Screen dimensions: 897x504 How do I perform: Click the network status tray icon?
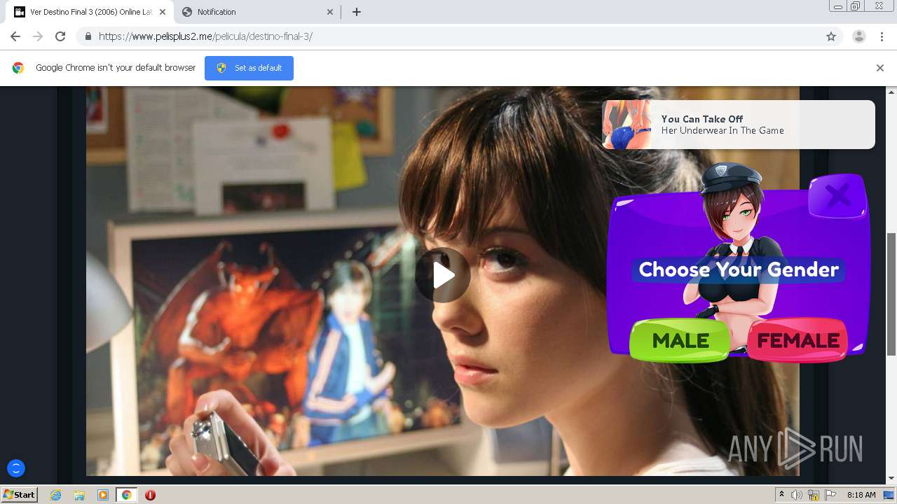coord(814,495)
